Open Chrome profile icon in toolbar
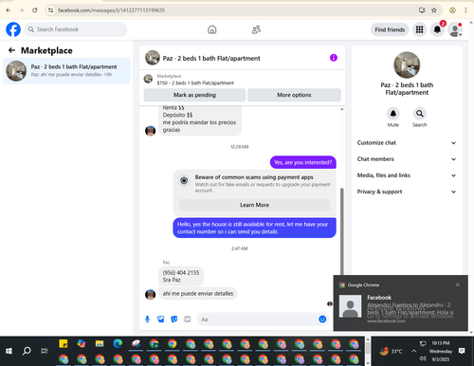The width and height of the screenshot is (474, 366). (x=452, y=10)
